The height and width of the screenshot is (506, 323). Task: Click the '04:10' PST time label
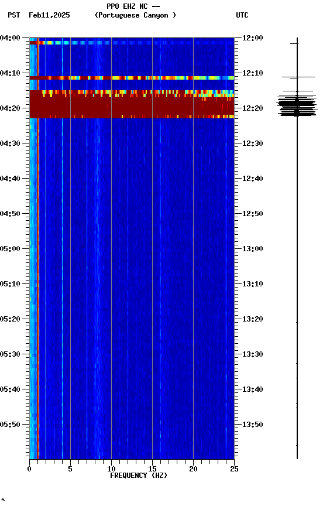click(x=10, y=73)
